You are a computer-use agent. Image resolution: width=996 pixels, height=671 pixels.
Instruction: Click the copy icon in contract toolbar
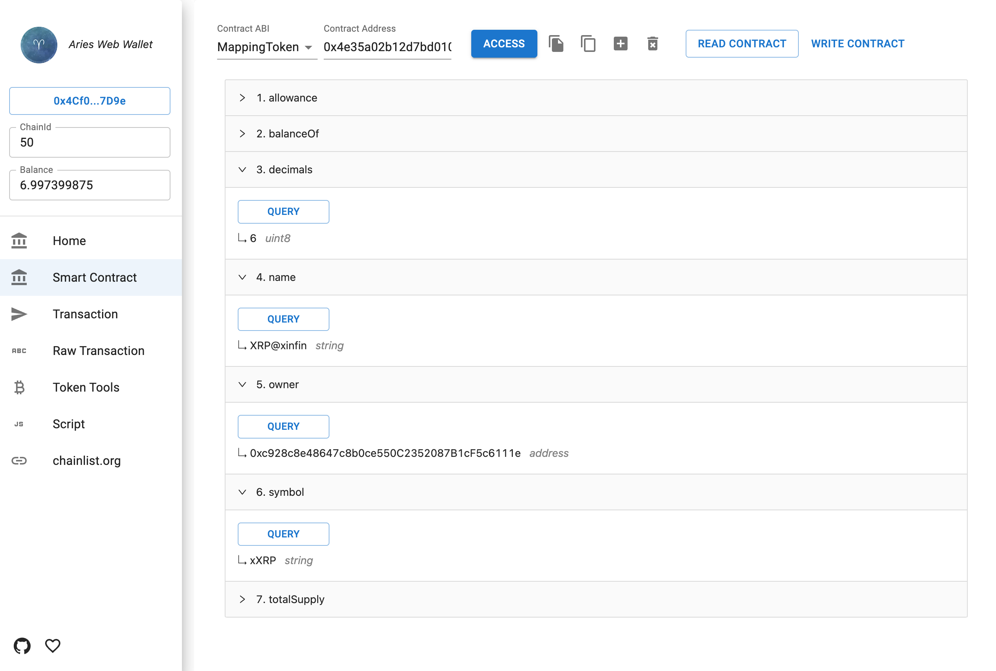click(x=588, y=44)
